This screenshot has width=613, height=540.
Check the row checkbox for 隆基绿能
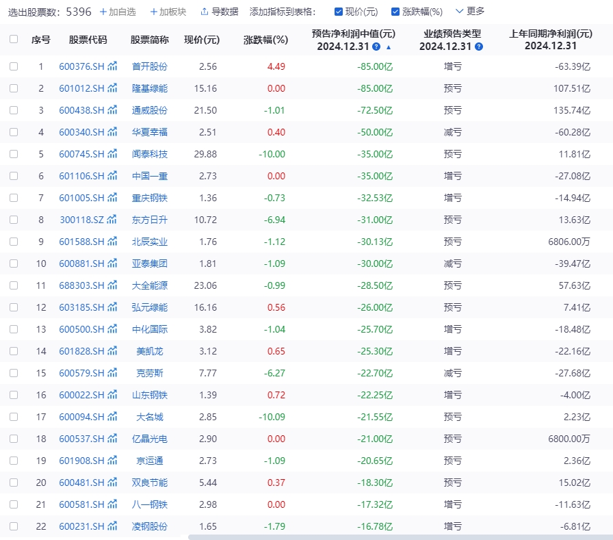[14, 88]
